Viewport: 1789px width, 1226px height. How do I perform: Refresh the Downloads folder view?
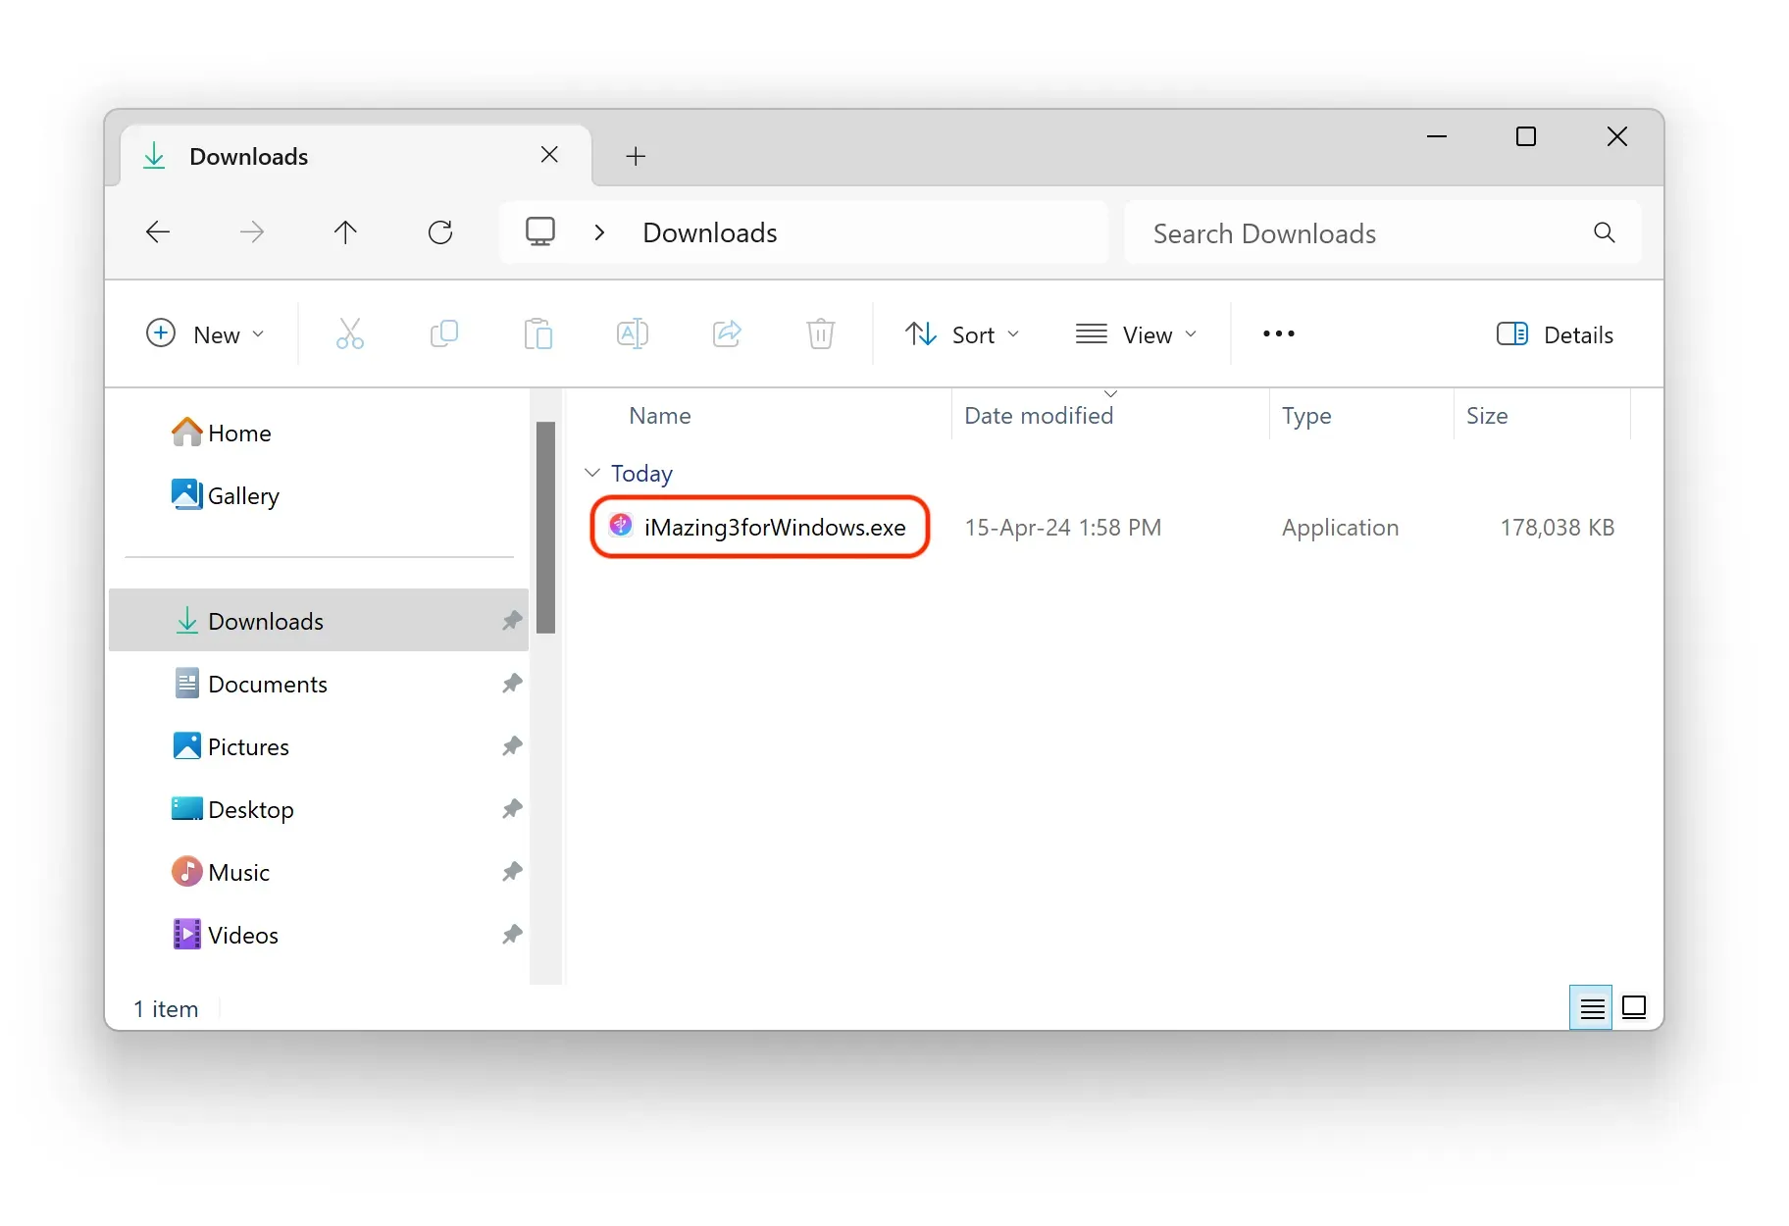click(x=439, y=231)
